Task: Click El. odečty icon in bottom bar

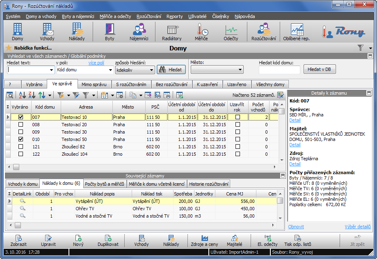Action: 267,241
